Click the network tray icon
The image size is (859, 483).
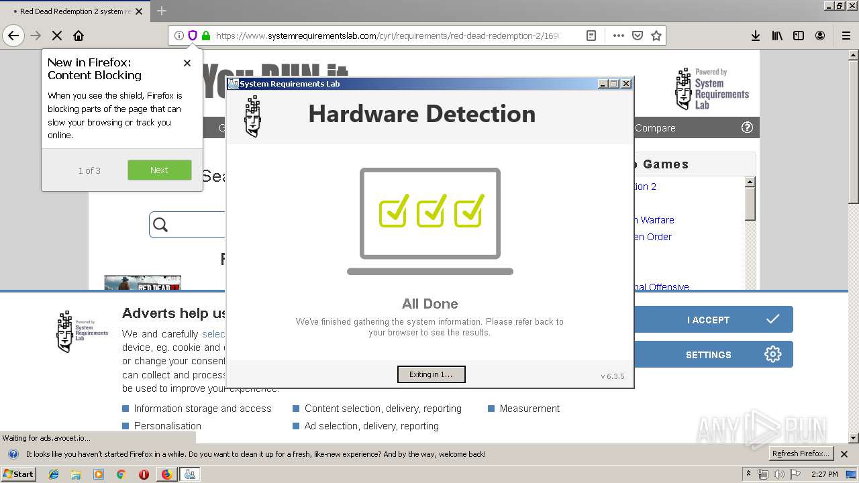[764, 474]
